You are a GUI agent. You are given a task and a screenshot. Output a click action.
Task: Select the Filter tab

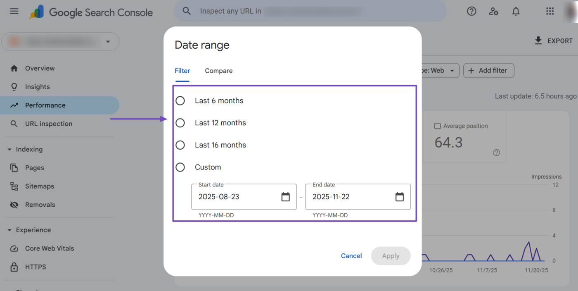coord(182,71)
